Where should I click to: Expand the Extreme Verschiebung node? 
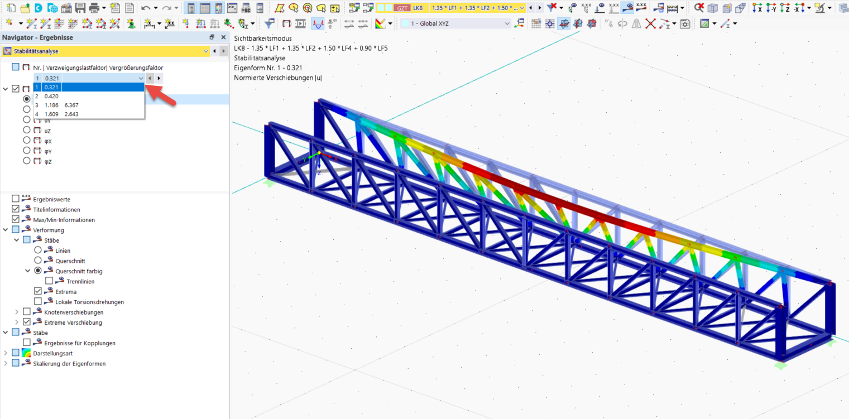pos(17,322)
